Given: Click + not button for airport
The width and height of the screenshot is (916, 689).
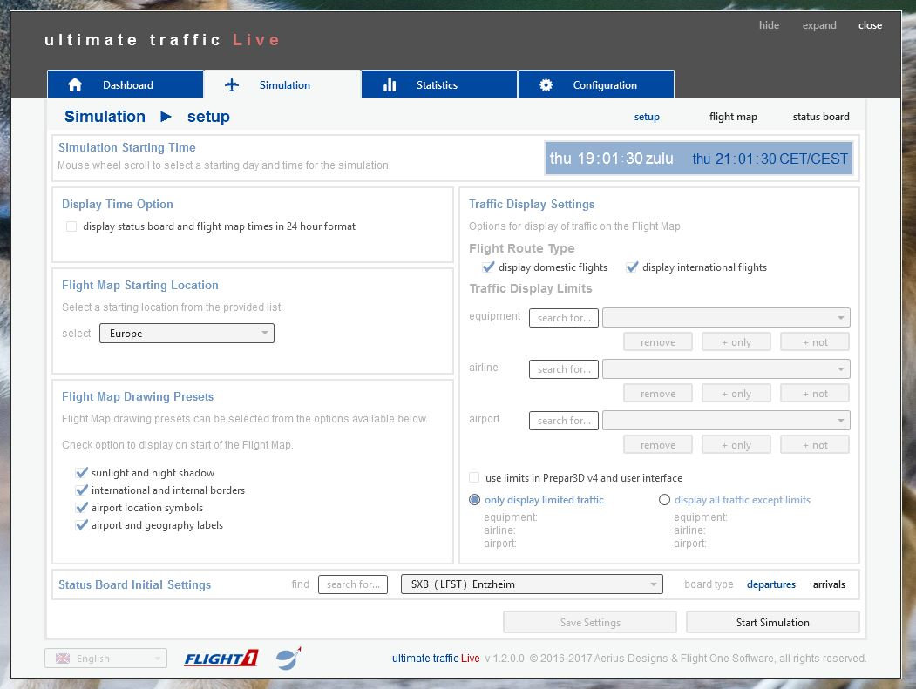Looking at the screenshot, I should coord(814,445).
